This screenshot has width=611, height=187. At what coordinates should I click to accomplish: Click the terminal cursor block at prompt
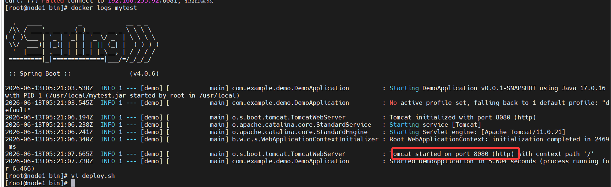tap(73, 183)
